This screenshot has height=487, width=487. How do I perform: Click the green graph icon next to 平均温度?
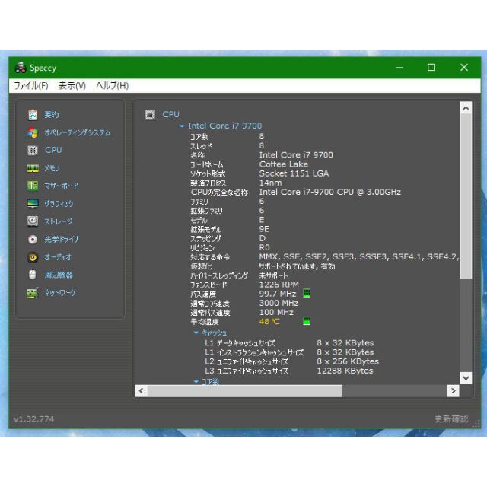coord(307,321)
